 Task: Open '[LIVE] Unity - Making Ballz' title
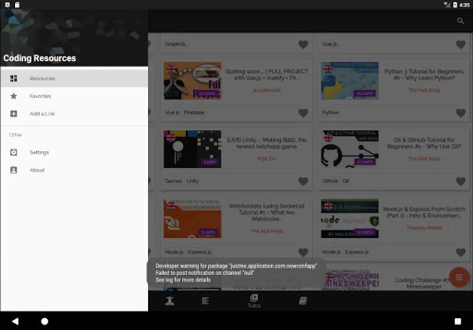click(x=266, y=143)
